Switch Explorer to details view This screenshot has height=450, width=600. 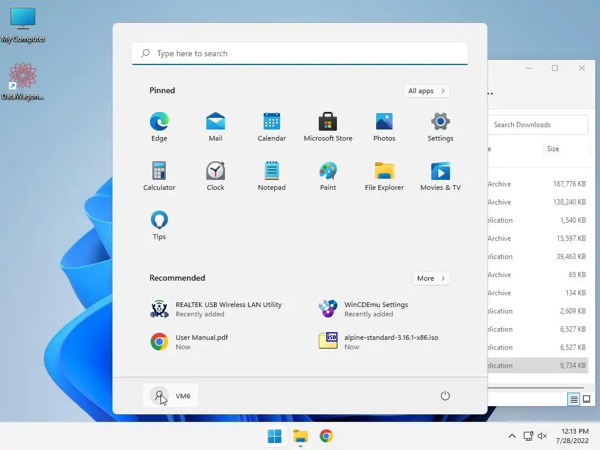[574, 400]
